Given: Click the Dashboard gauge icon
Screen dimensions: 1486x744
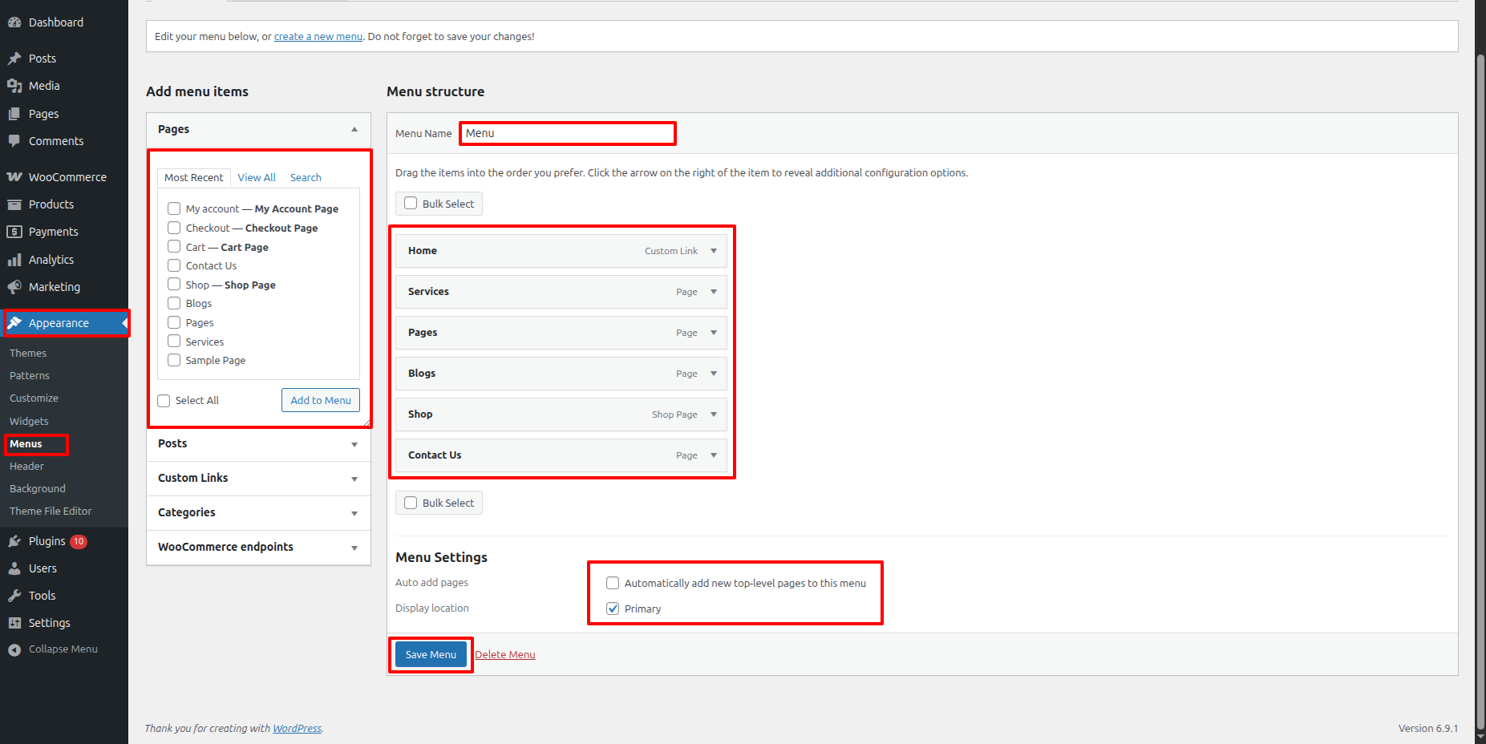Looking at the screenshot, I should tap(14, 22).
